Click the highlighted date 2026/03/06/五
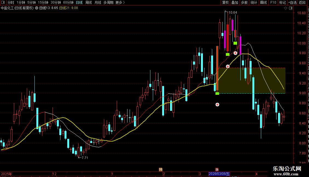 point(219,174)
